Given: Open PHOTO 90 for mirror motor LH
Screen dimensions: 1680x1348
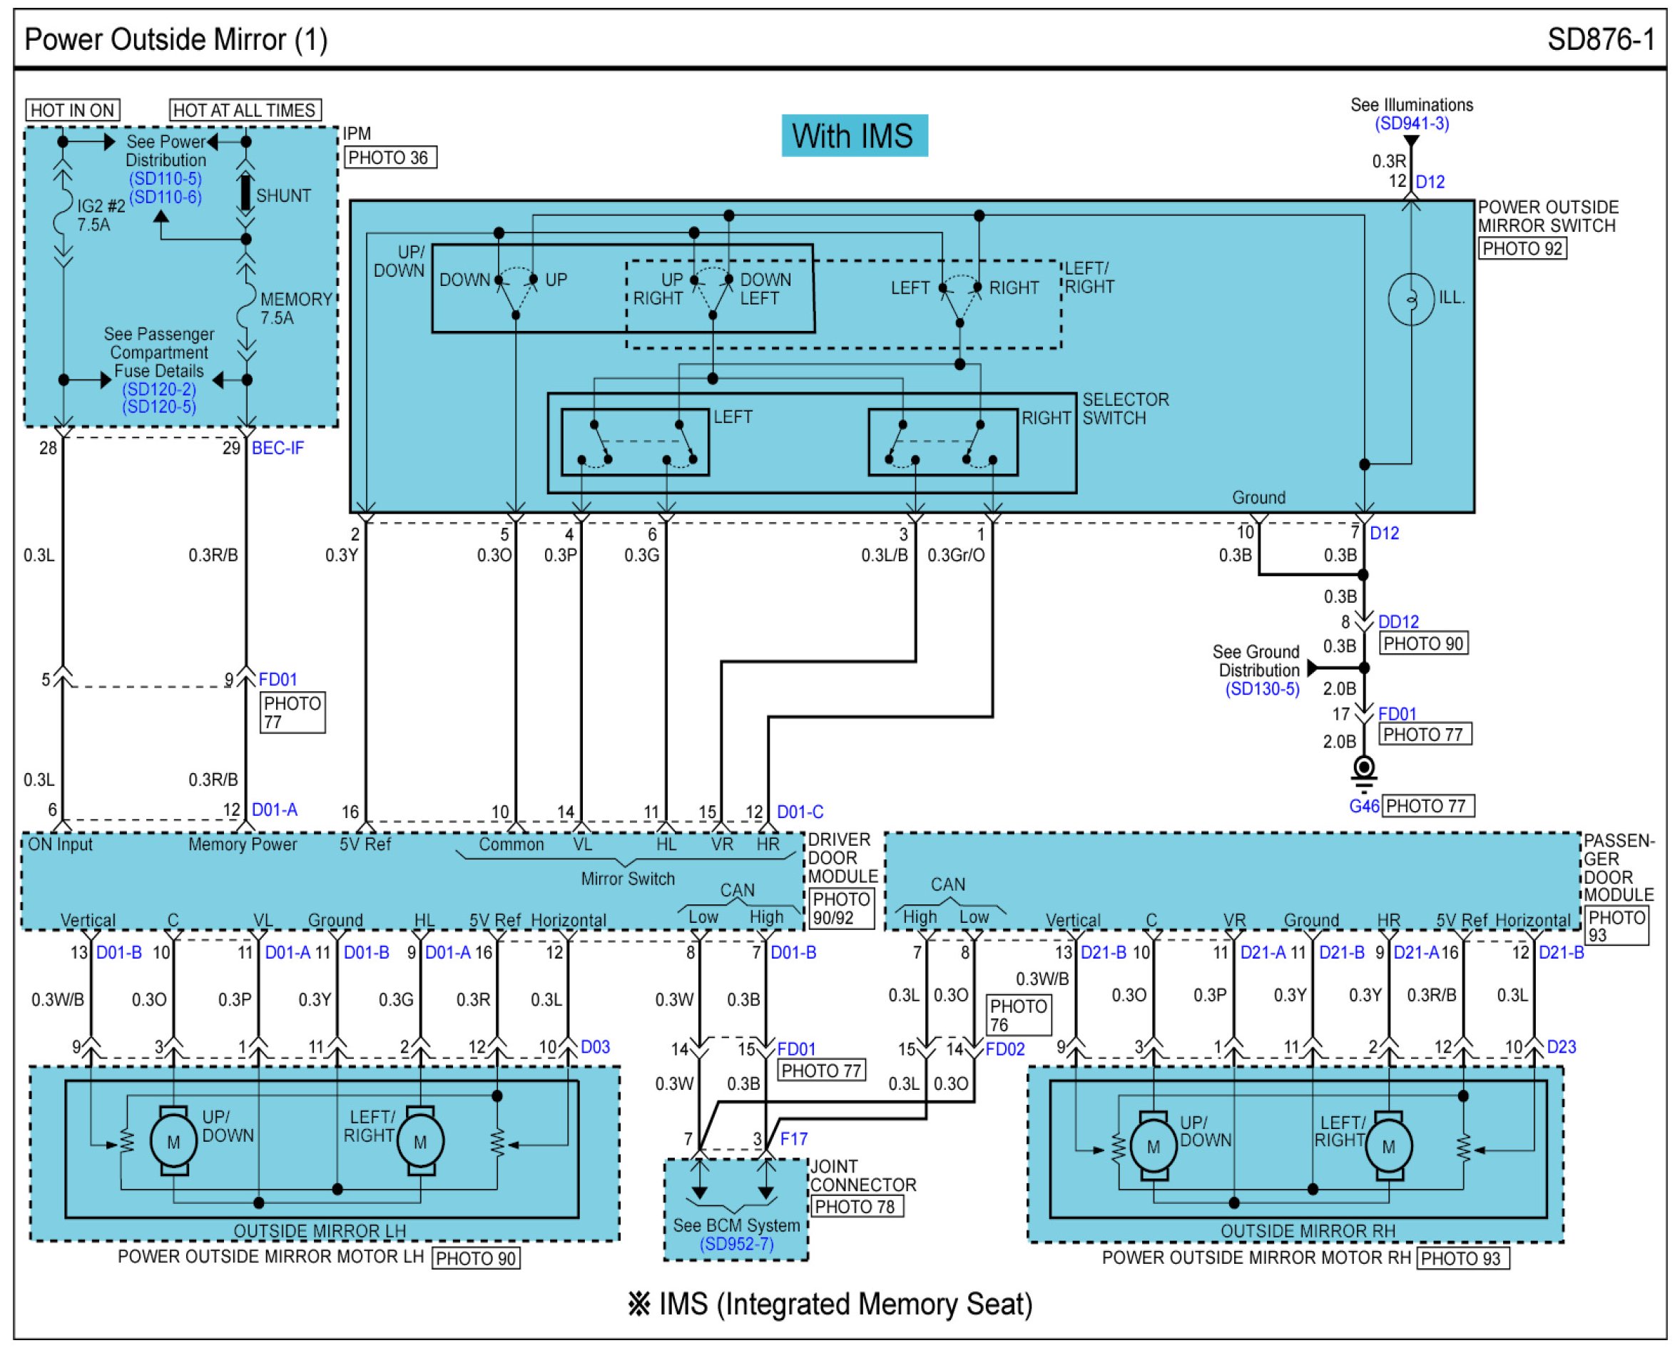Looking at the screenshot, I should (476, 1258).
